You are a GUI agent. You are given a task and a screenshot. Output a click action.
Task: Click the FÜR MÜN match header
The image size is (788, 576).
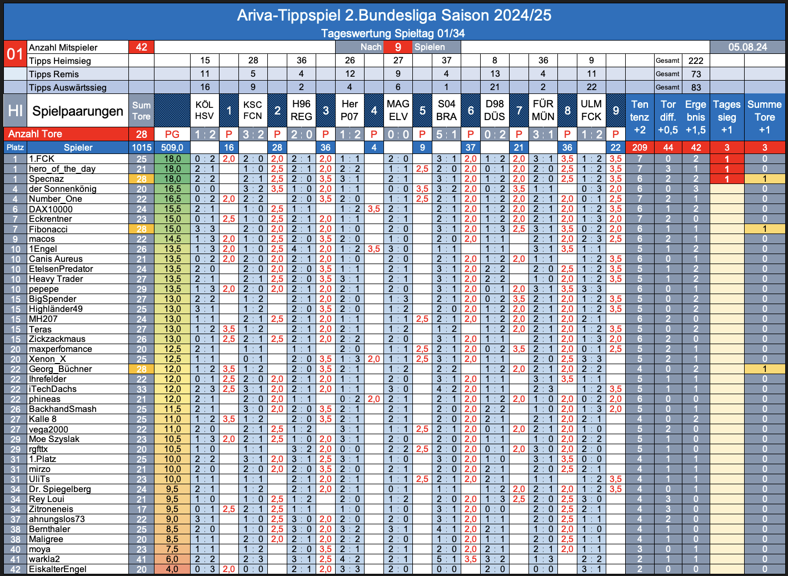pyautogui.click(x=543, y=110)
